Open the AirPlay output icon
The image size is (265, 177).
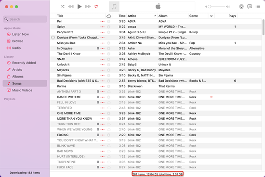click(241, 6)
